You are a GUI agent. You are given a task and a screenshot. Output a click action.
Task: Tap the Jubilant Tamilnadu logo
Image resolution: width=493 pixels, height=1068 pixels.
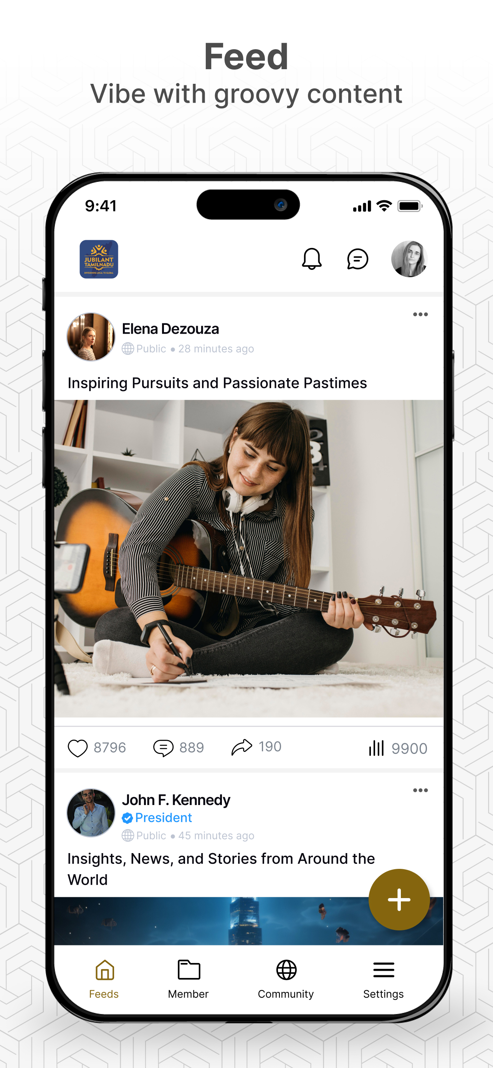point(99,259)
